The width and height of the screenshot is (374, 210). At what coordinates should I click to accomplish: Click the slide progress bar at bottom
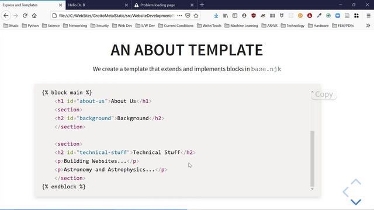click(x=187, y=209)
